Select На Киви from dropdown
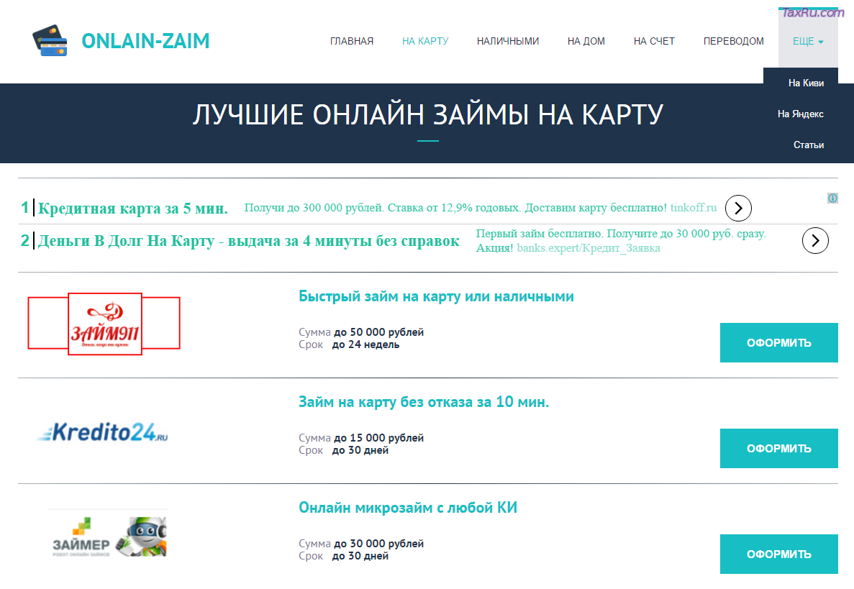This screenshot has height=589, width=854. click(x=806, y=83)
